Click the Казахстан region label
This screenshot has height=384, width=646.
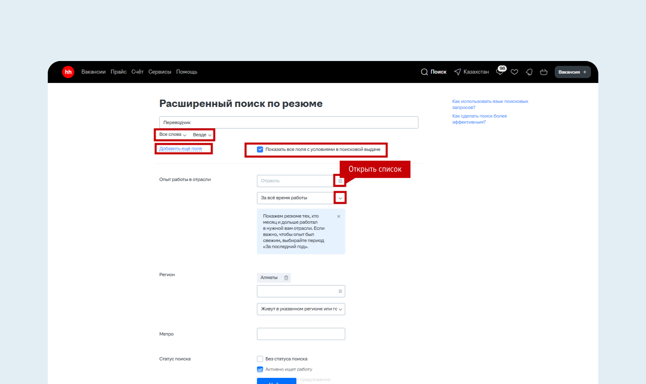coord(476,72)
